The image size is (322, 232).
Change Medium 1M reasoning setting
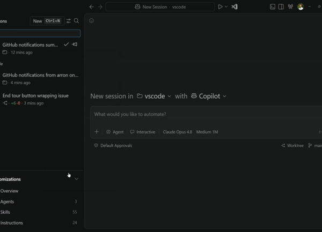pyautogui.click(x=207, y=132)
